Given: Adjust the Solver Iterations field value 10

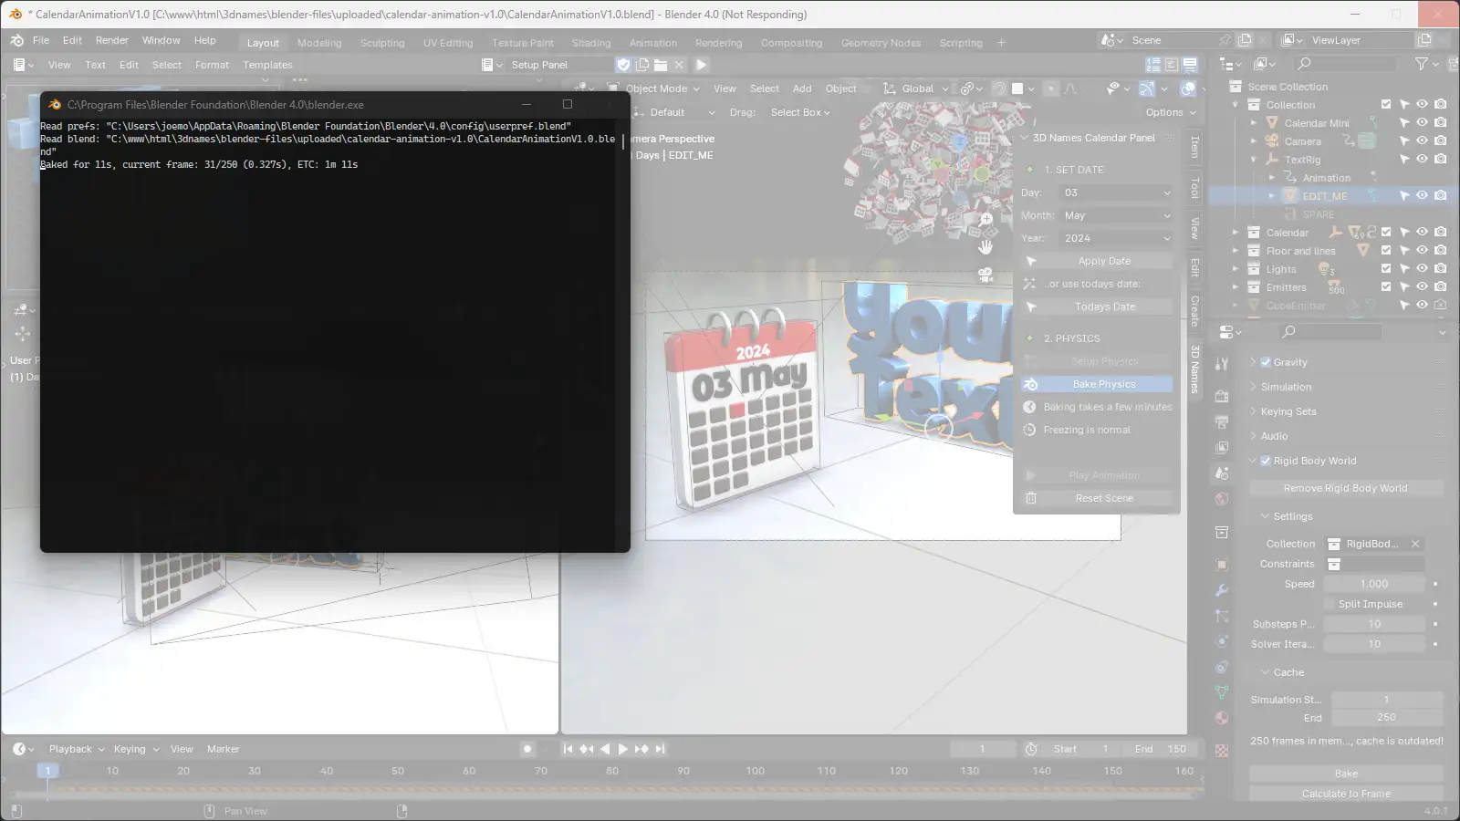Looking at the screenshot, I should click(x=1374, y=644).
